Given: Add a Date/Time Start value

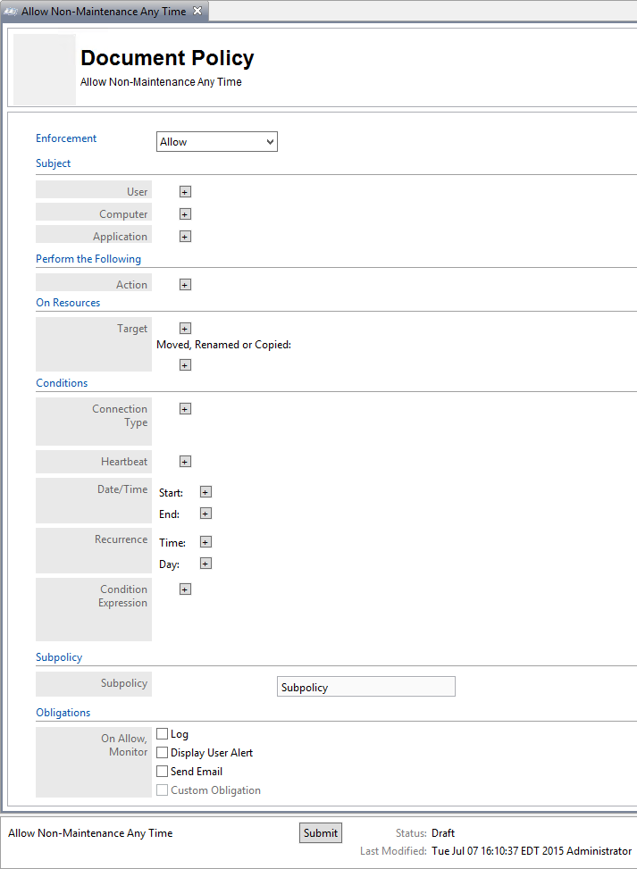Looking at the screenshot, I should (205, 492).
